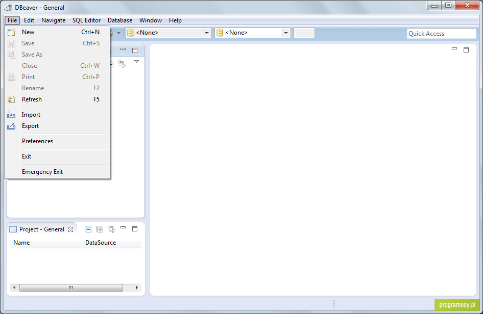
Task: Click the horizontal scrollbar thumb in Project panel
Action: (71, 288)
